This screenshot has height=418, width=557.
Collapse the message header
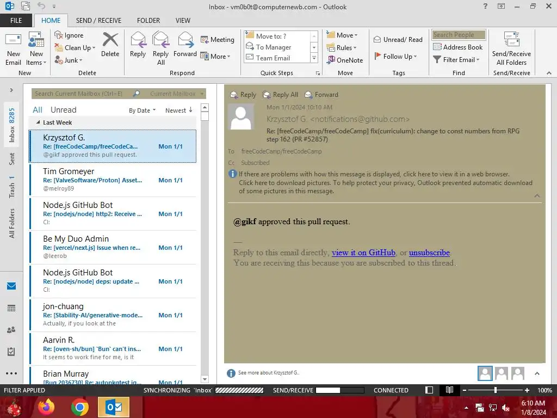coord(537,196)
